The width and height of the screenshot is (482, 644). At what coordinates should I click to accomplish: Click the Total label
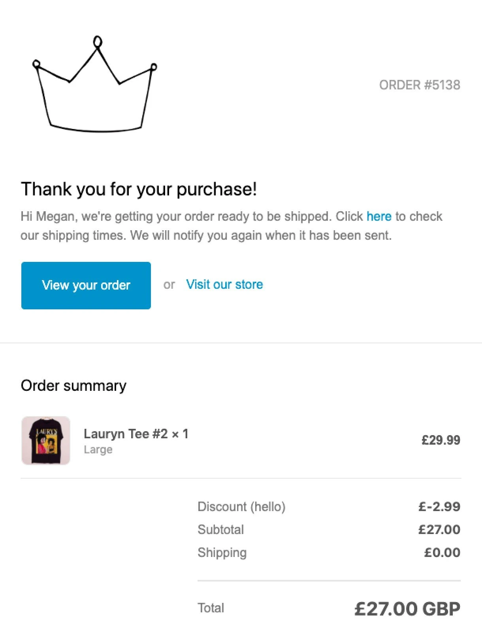(x=211, y=608)
